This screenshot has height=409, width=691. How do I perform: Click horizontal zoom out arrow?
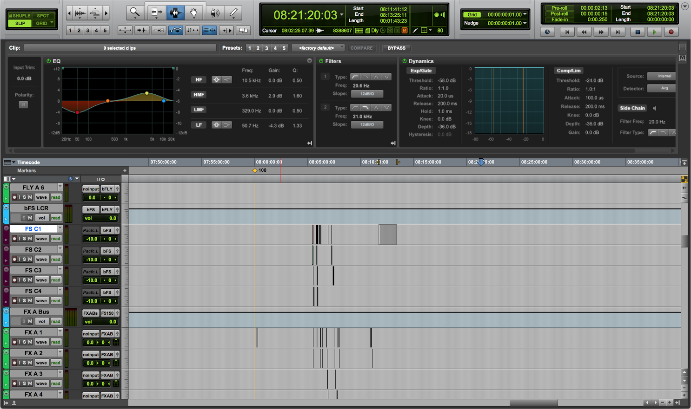(x=69, y=13)
